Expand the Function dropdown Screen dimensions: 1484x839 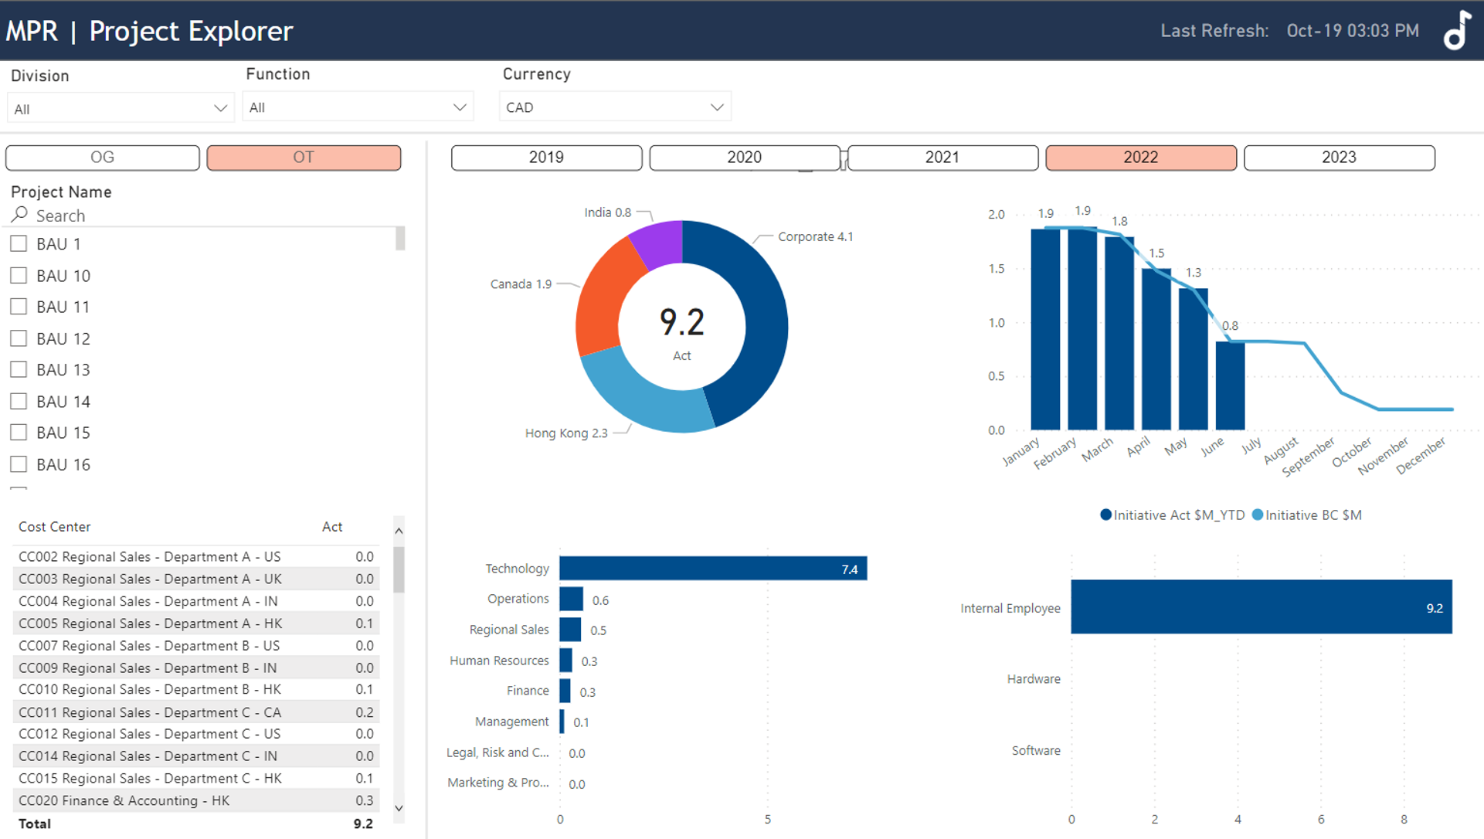click(358, 107)
